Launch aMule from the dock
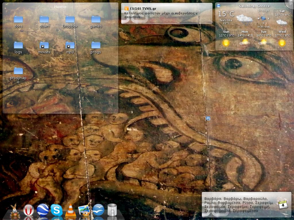The height and width of the screenshot is (220, 294). 15,210
